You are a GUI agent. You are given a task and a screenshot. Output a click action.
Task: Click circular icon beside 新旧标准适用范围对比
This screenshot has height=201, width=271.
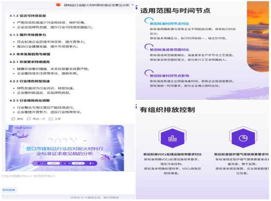click(x=149, y=47)
